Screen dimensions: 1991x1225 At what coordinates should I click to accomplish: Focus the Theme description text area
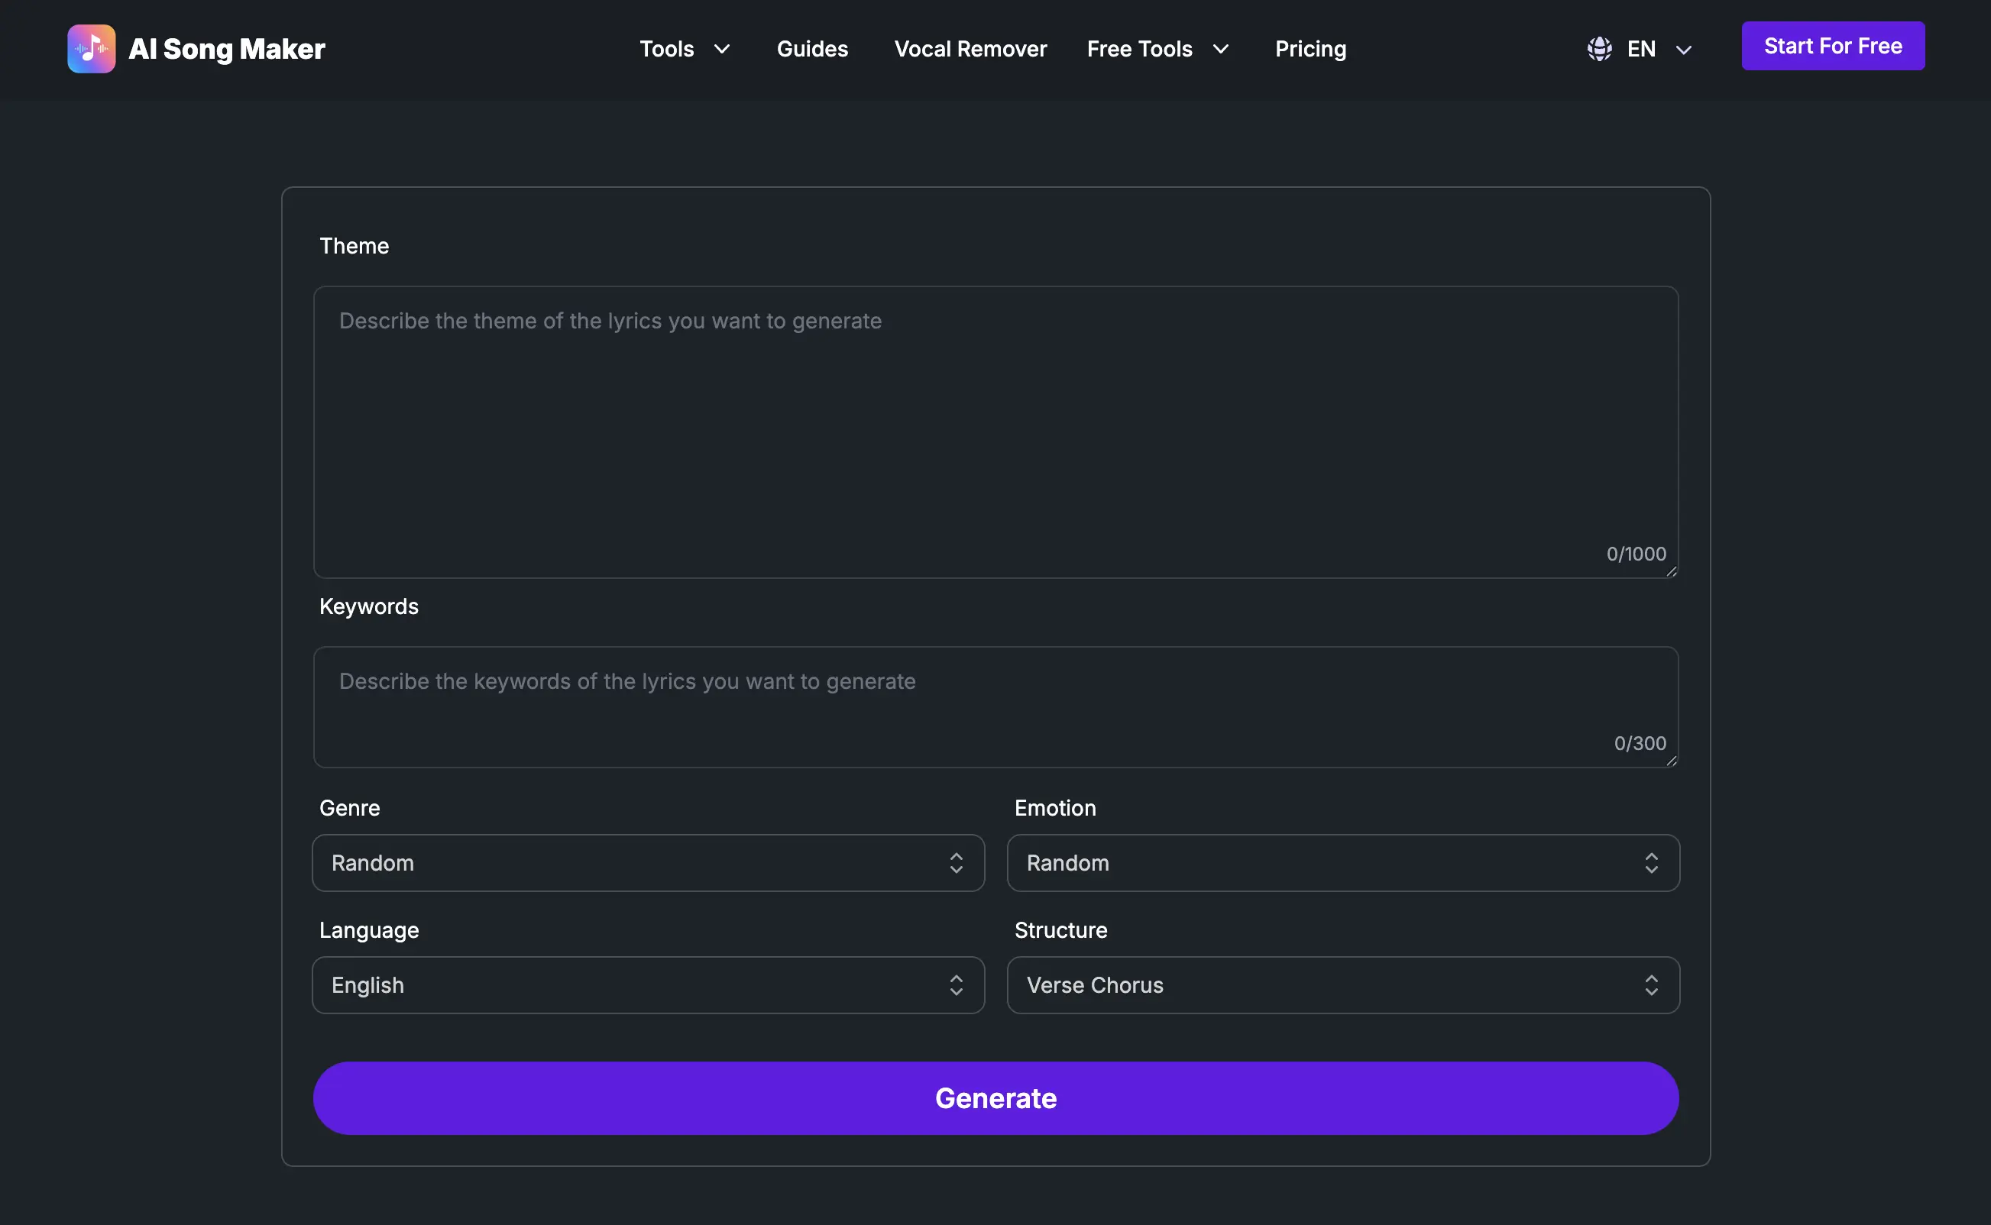click(995, 431)
